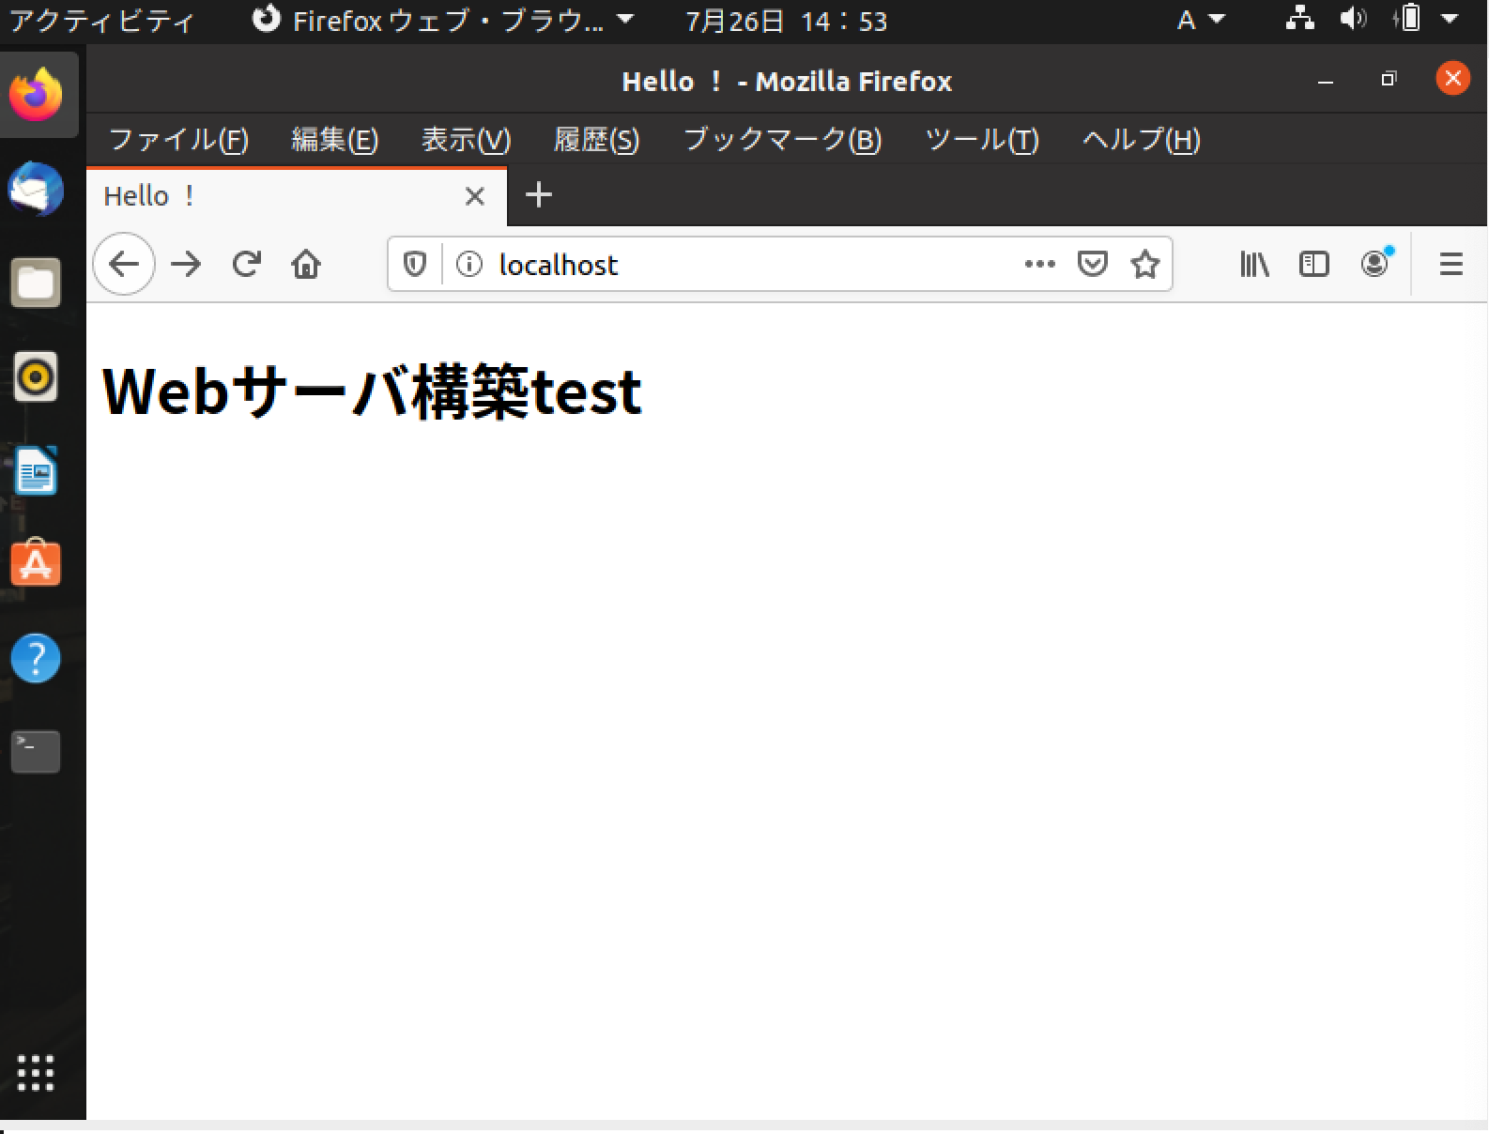Close the Mozilla Firefox window
Screen dimensions: 1489x1134
(1452, 79)
